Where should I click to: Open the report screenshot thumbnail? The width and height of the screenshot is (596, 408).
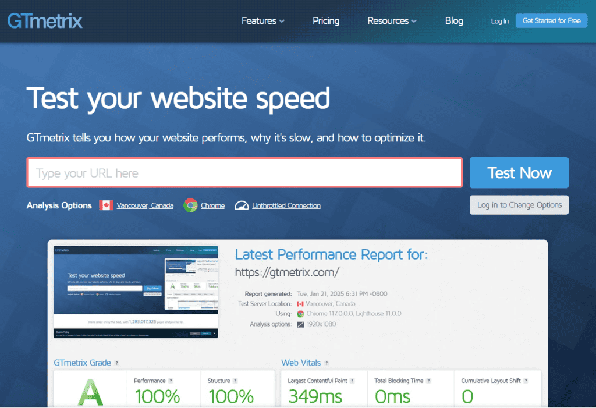click(x=136, y=292)
